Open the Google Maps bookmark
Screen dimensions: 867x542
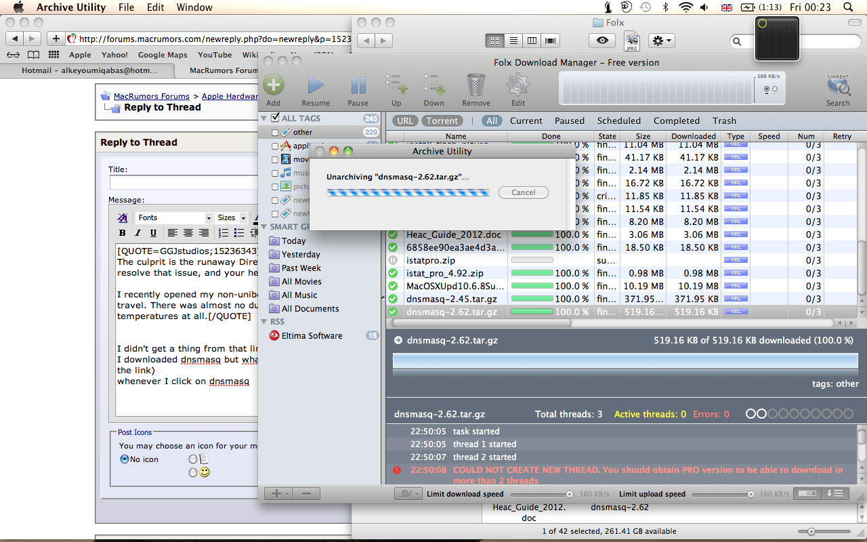pyautogui.click(x=163, y=55)
